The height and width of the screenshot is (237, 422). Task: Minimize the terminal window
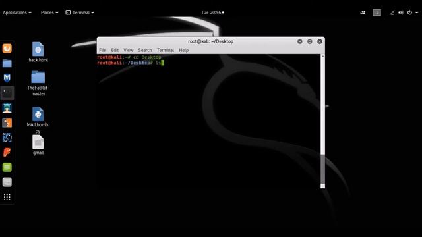pyautogui.click(x=300, y=41)
